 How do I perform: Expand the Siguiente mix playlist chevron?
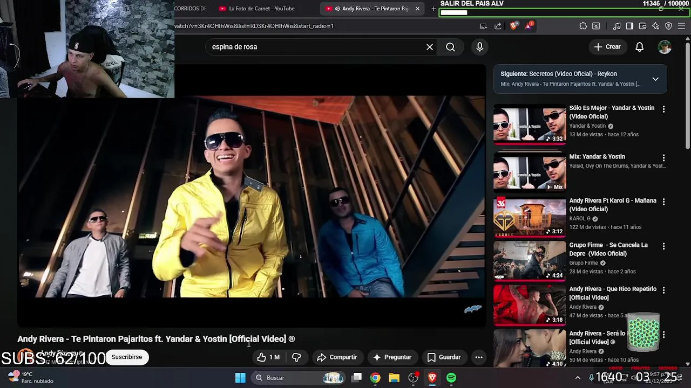[655, 79]
